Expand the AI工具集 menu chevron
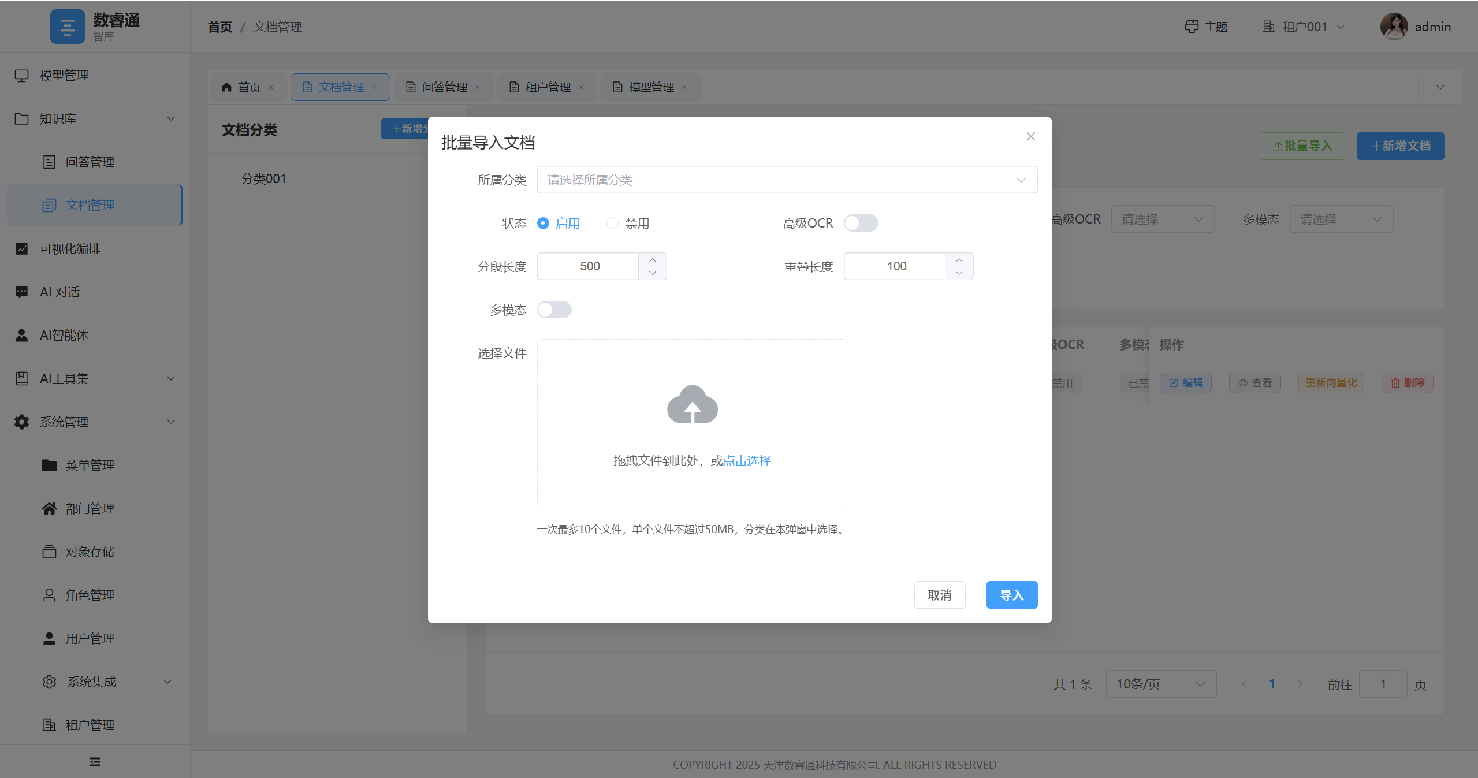Image resolution: width=1478 pixels, height=778 pixels. [x=171, y=379]
